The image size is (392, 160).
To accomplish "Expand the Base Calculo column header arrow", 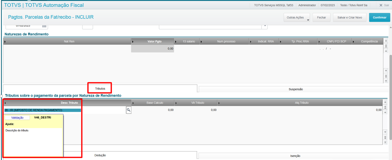I will coord(133,103).
